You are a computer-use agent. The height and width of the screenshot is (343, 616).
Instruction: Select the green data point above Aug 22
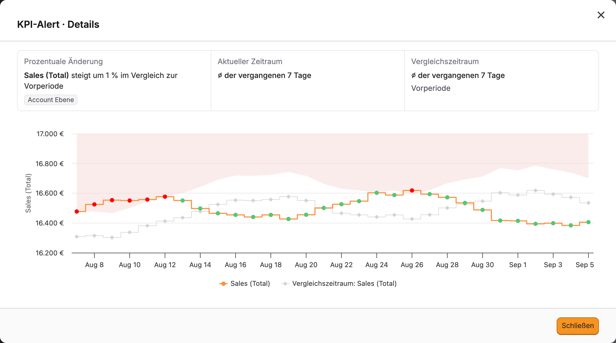(341, 204)
